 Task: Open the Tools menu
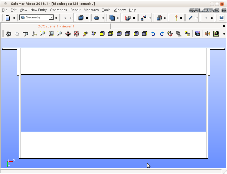[106, 10]
